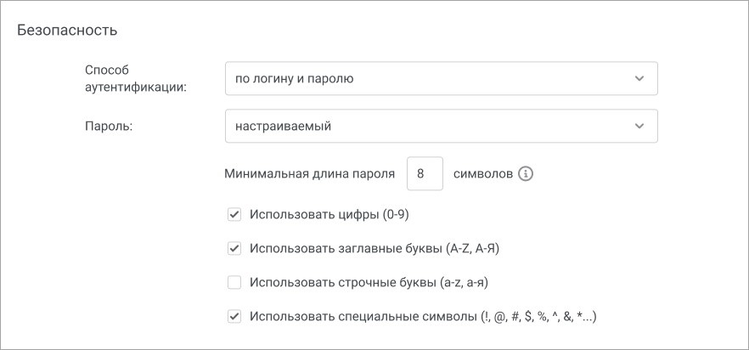Click the word 'символов' after the length field
This screenshot has width=749, height=350.
[483, 173]
